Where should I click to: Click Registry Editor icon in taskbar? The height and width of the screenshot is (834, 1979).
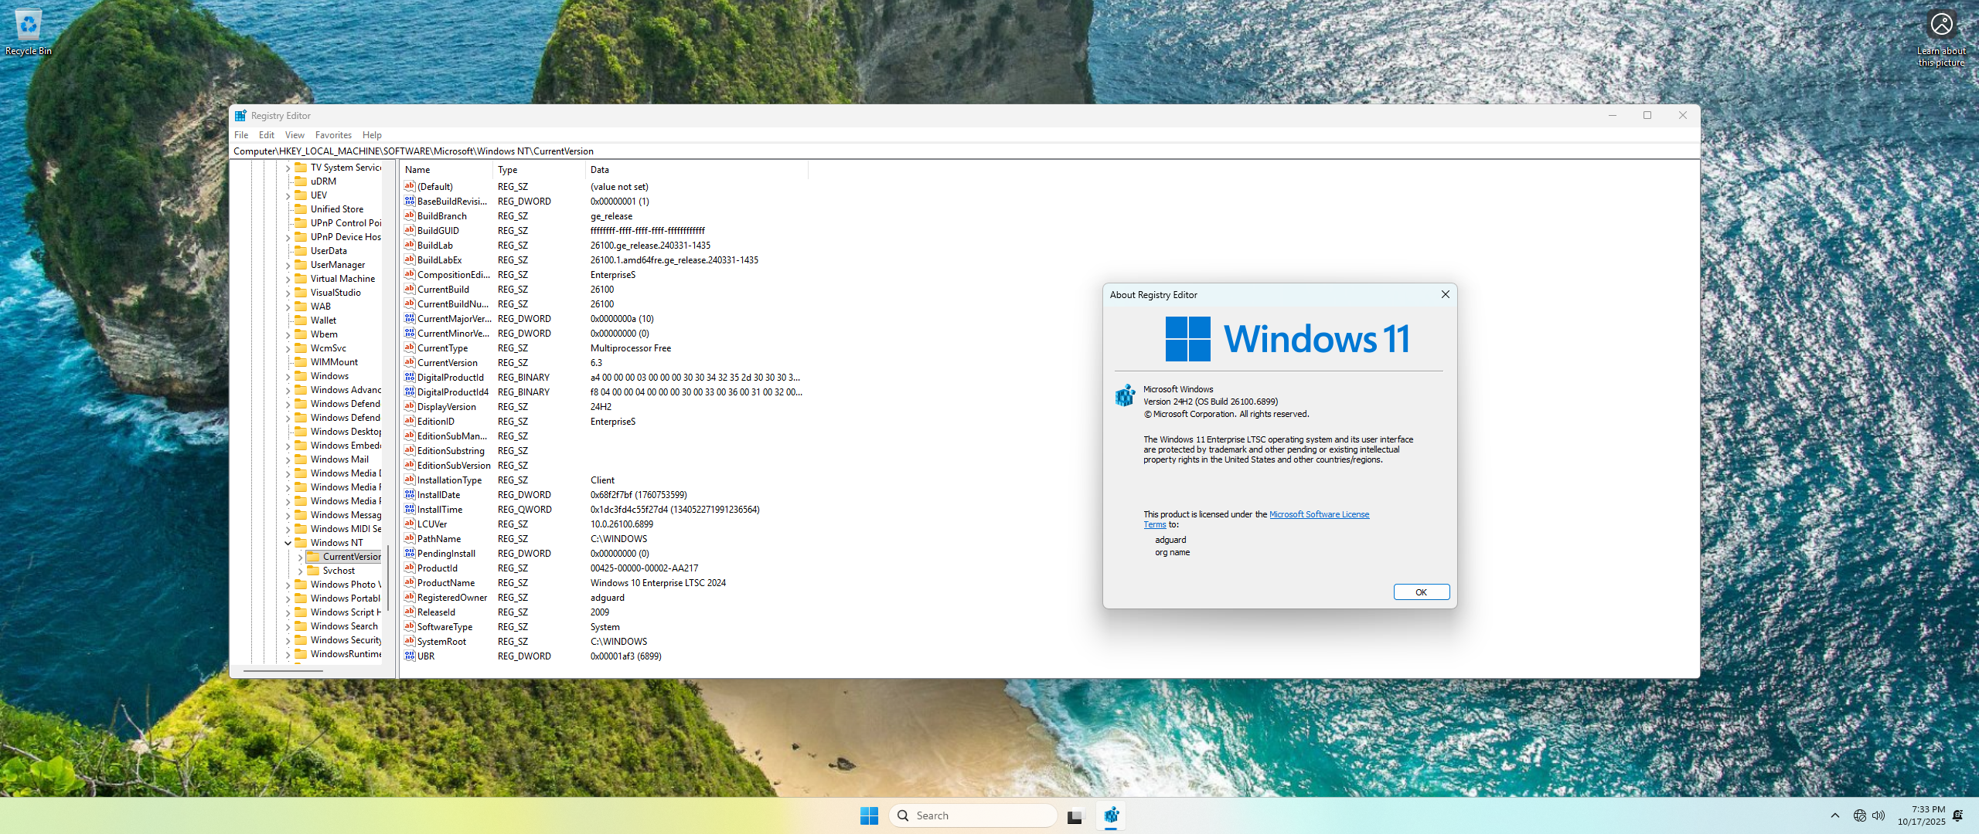point(1111,815)
